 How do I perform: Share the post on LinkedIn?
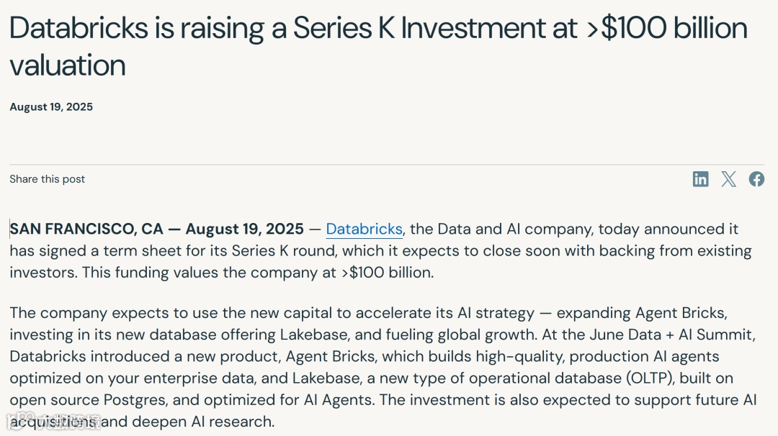700,179
